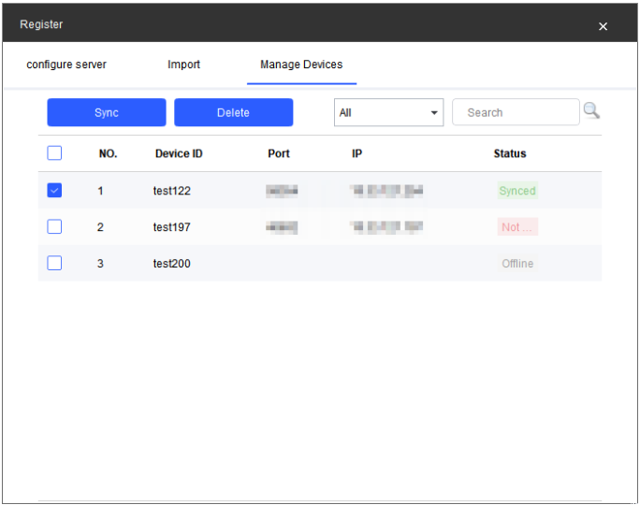
Task: Check the test200 row checkbox
Action: pos(54,263)
